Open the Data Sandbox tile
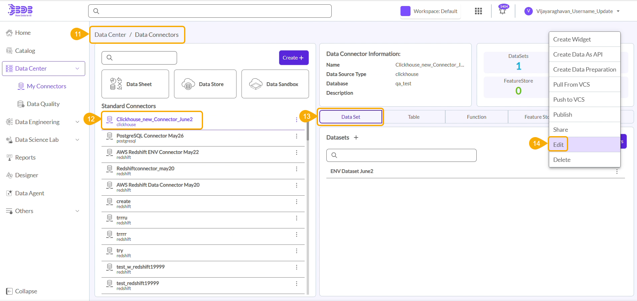 (275, 84)
